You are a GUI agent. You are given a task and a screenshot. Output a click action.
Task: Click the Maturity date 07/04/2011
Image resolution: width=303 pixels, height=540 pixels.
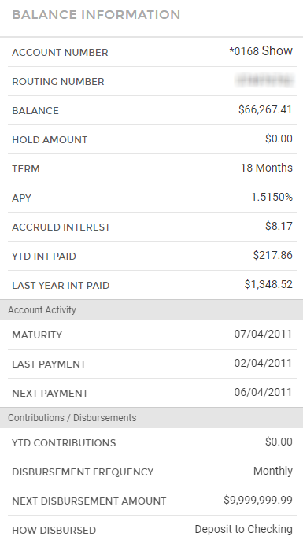tap(263, 334)
